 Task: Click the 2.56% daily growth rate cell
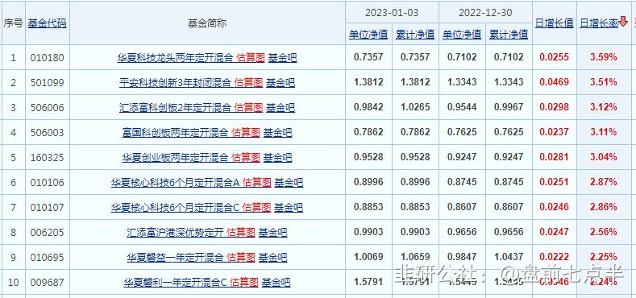click(604, 232)
